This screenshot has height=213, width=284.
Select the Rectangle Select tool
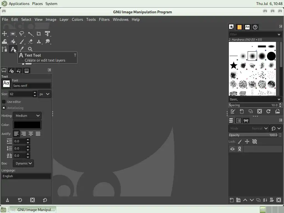[x=13, y=34]
